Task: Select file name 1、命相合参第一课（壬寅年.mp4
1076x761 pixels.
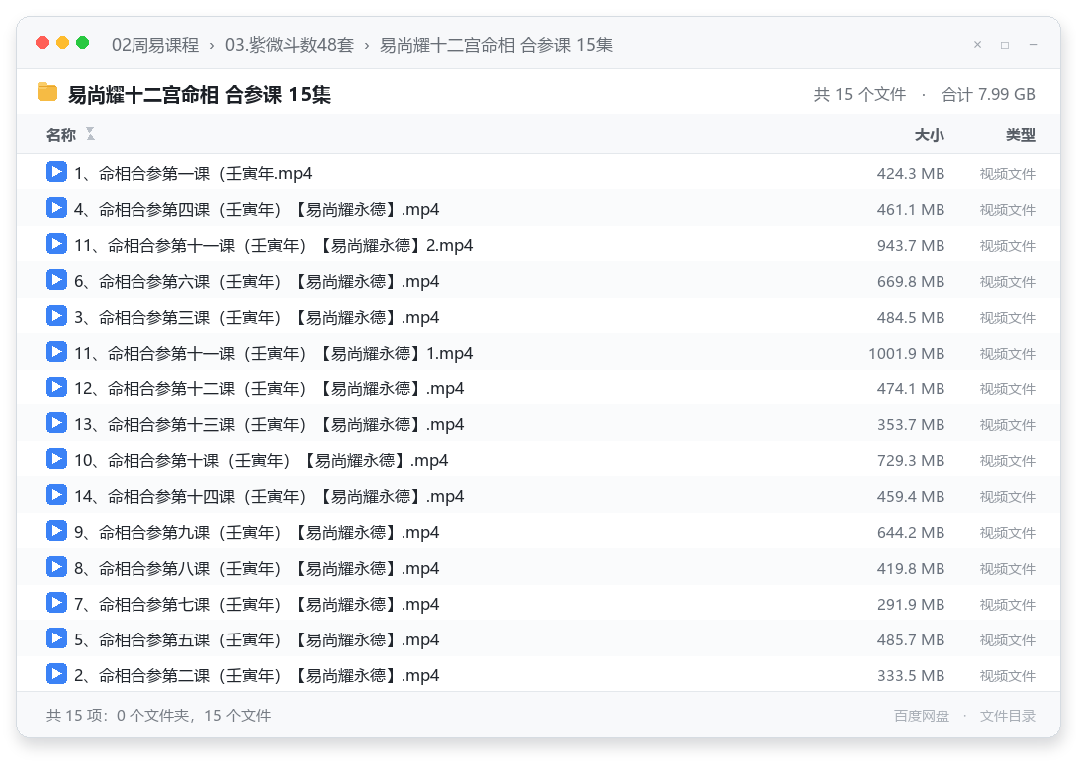Action: [193, 173]
